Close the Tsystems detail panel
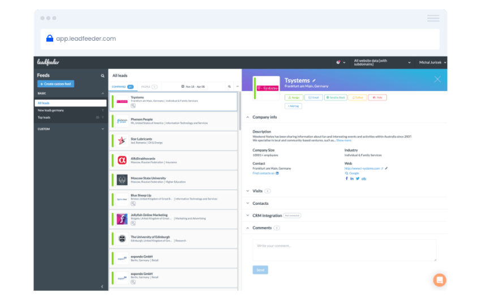481x300 pixels. click(x=437, y=79)
